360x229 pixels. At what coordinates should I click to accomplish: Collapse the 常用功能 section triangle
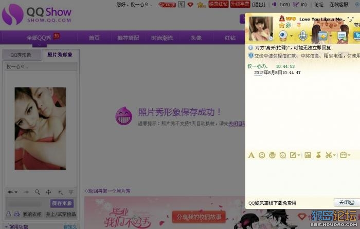tap(6, 227)
